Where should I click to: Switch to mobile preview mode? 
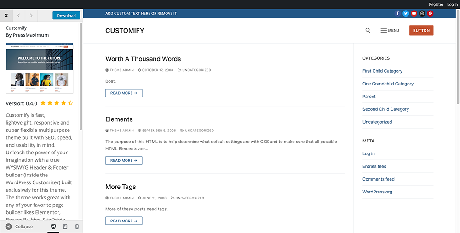click(77, 227)
